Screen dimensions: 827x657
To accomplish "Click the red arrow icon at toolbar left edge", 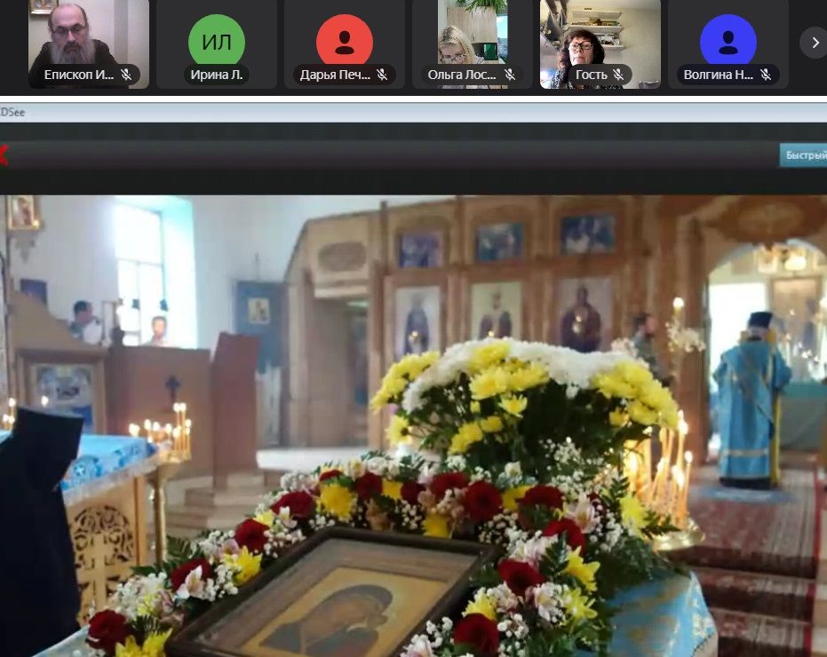I will pyautogui.click(x=4, y=155).
